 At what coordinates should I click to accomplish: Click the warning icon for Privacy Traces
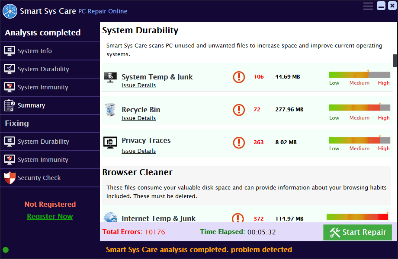(x=239, y=142)
